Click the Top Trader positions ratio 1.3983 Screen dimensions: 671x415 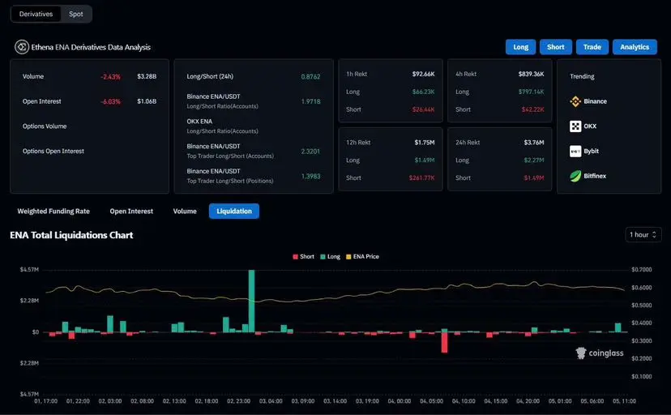coord(310,176)
